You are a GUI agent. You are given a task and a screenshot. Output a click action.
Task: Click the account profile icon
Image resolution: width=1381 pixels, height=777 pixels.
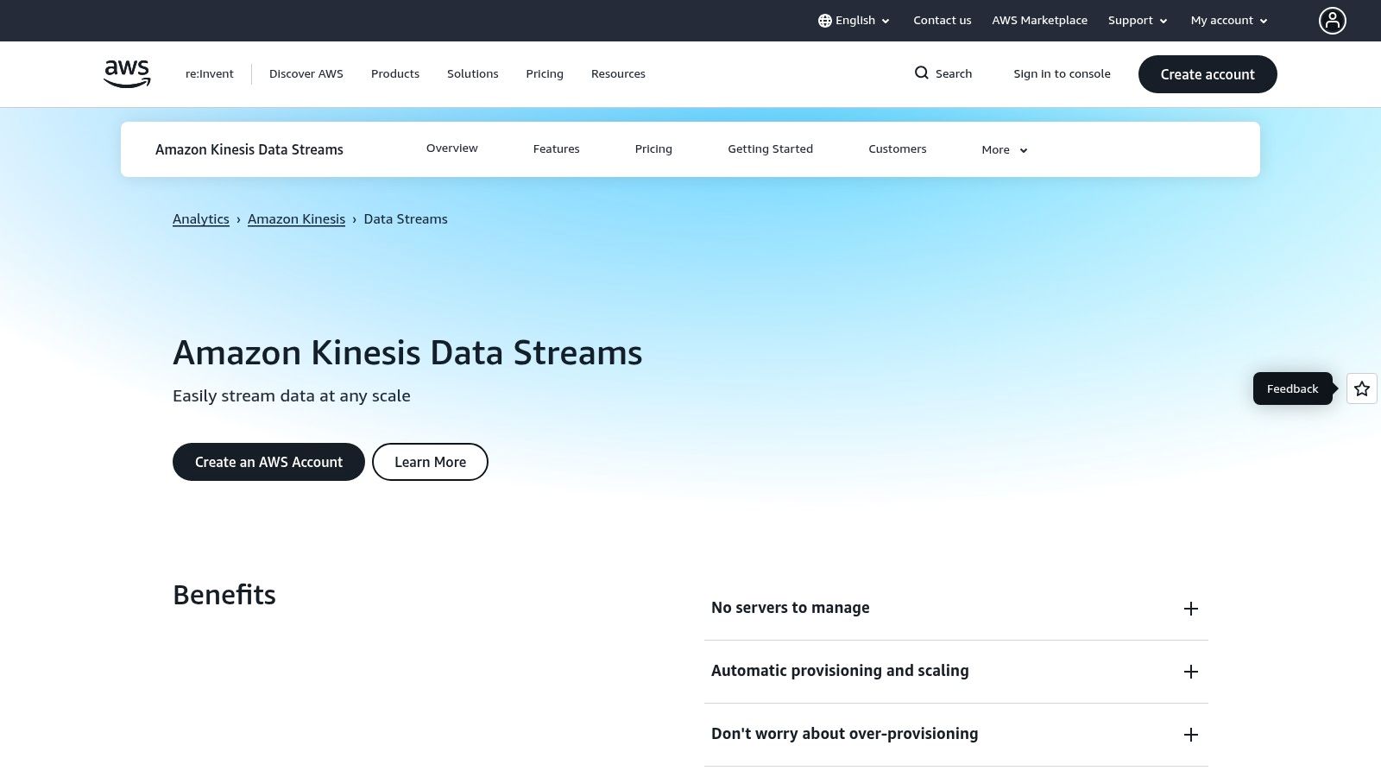click(1333, 20)
